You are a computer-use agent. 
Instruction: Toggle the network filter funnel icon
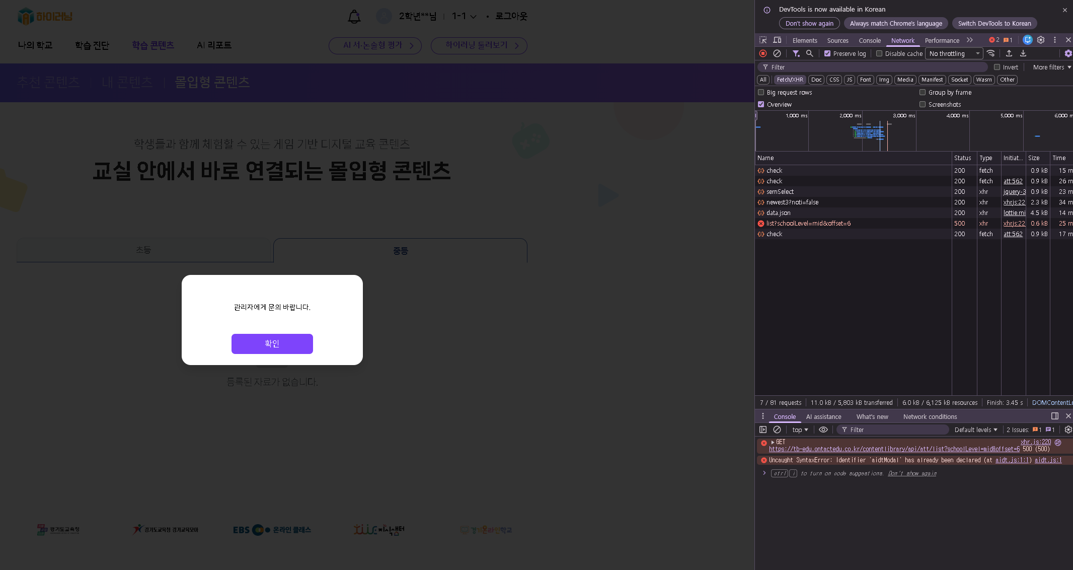[x=796, y=53]
